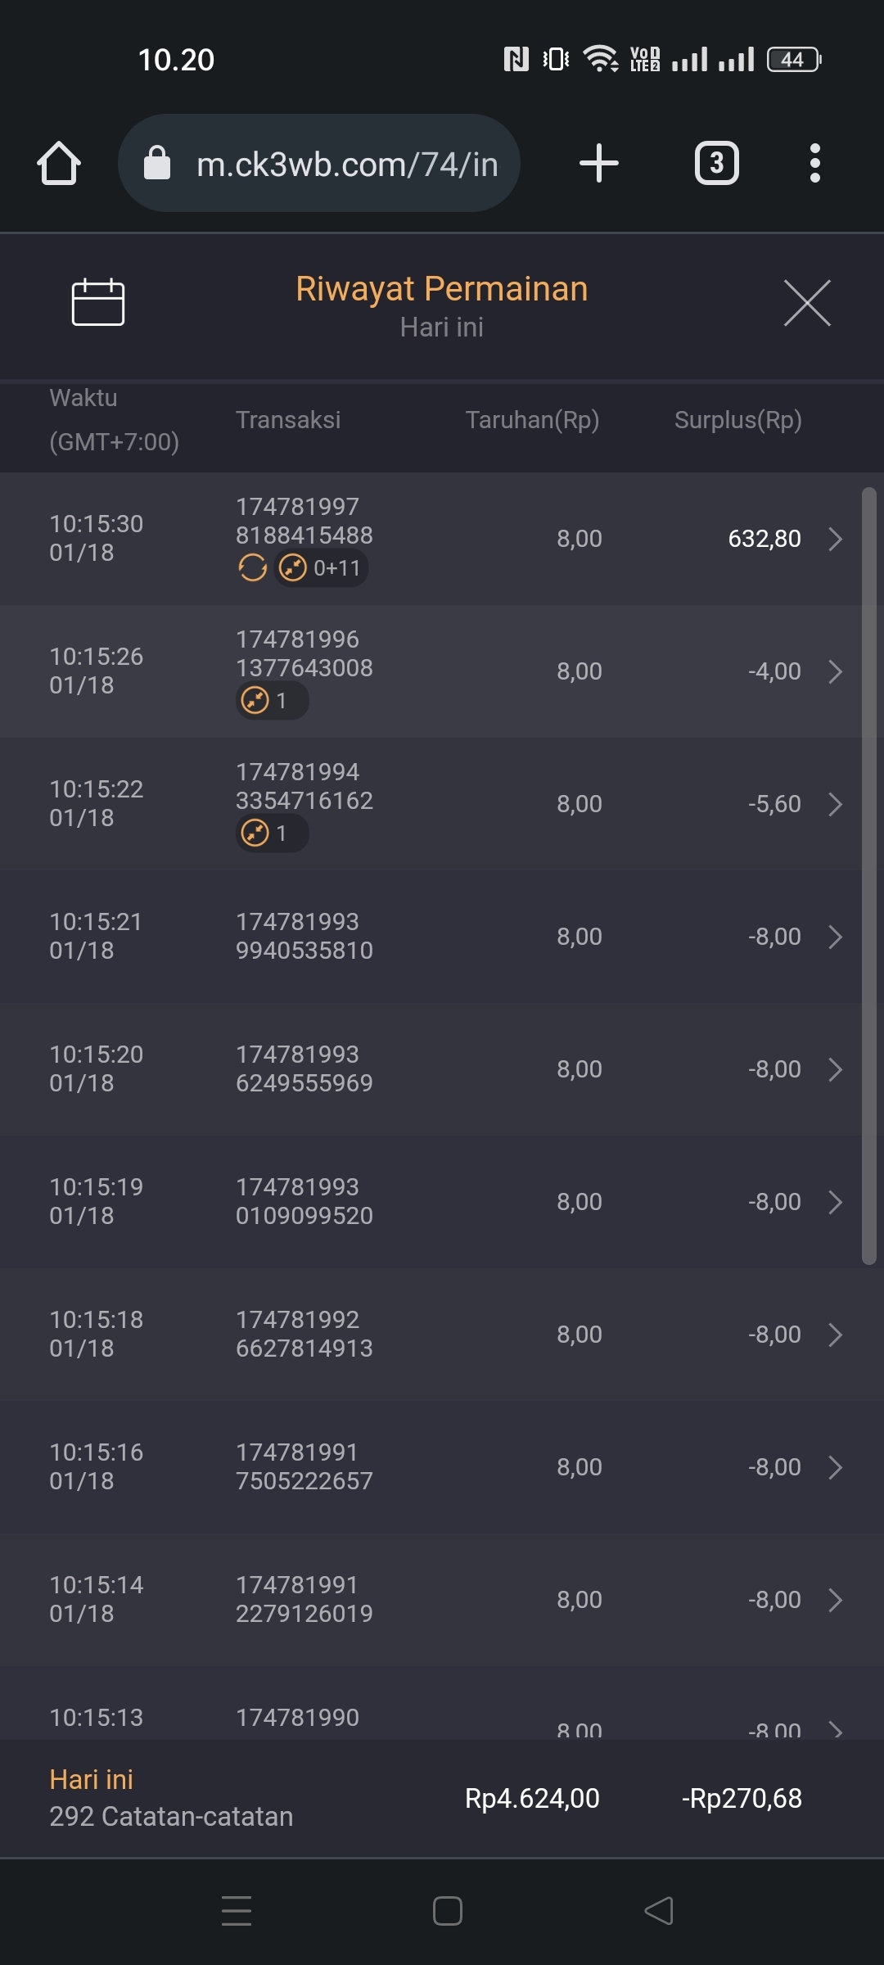The image size is (884, 1965).
Task: Click the replay icon on 10:15:30 row
Action: [252, 567]
